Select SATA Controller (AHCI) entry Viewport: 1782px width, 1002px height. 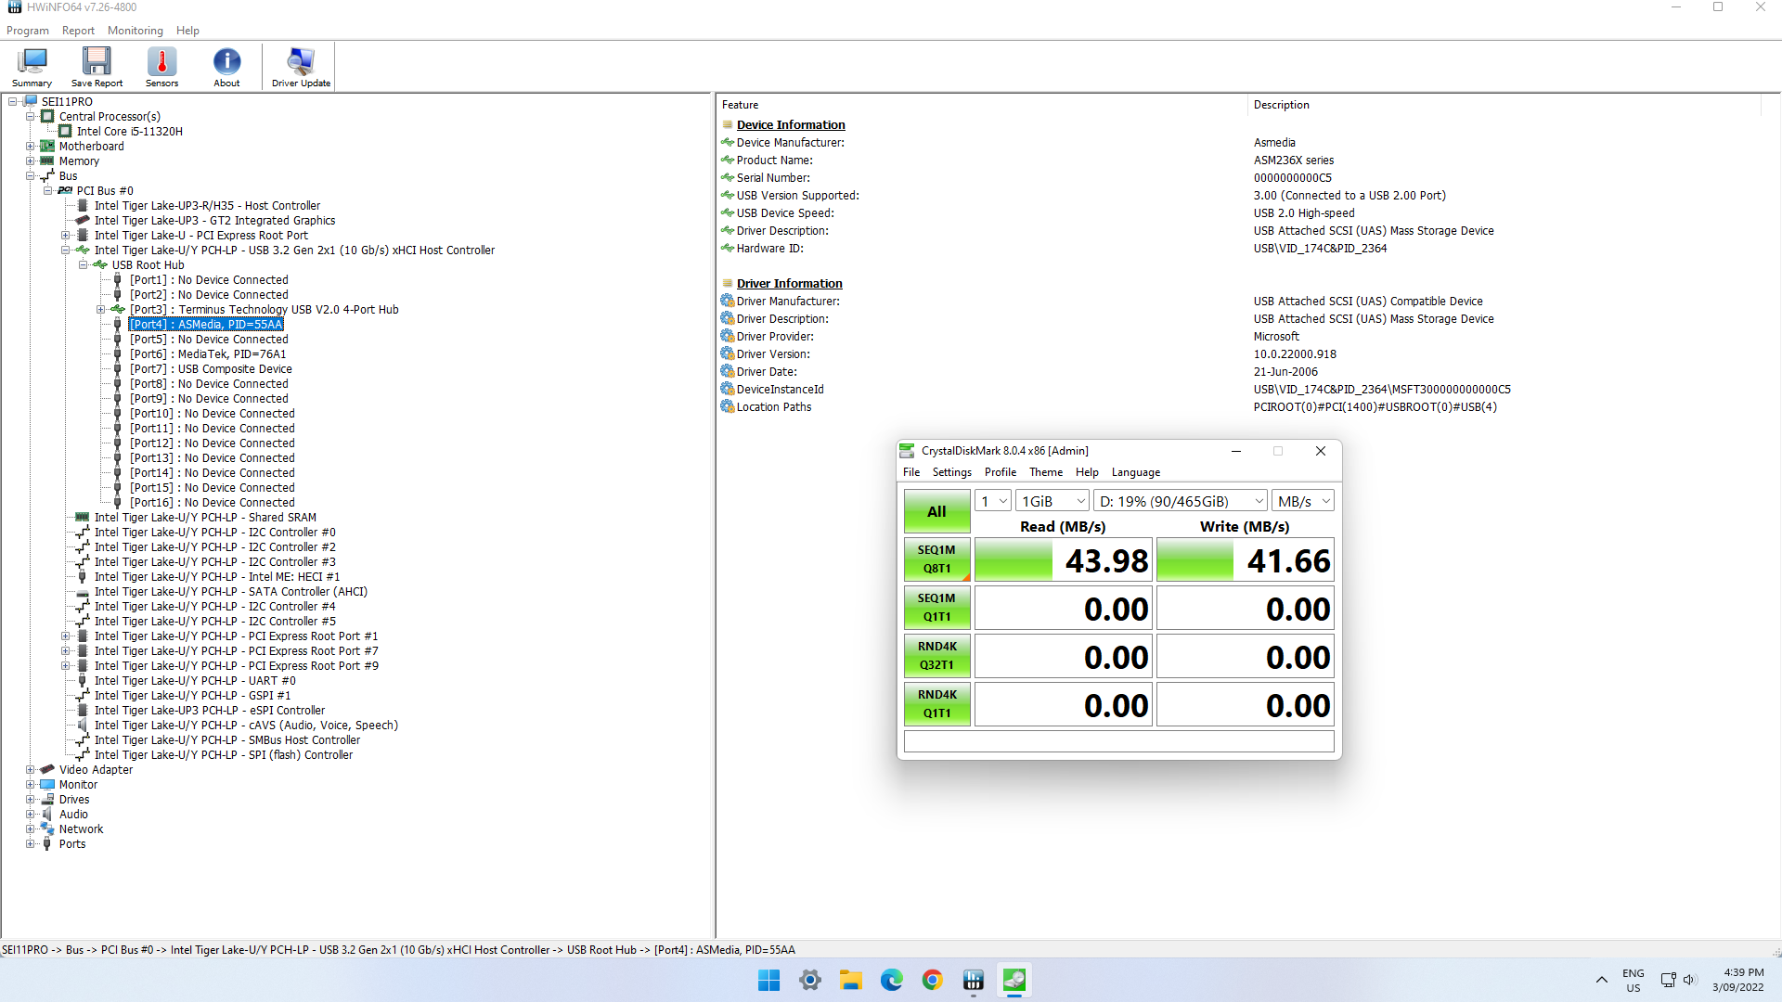(x=231, y=592)
